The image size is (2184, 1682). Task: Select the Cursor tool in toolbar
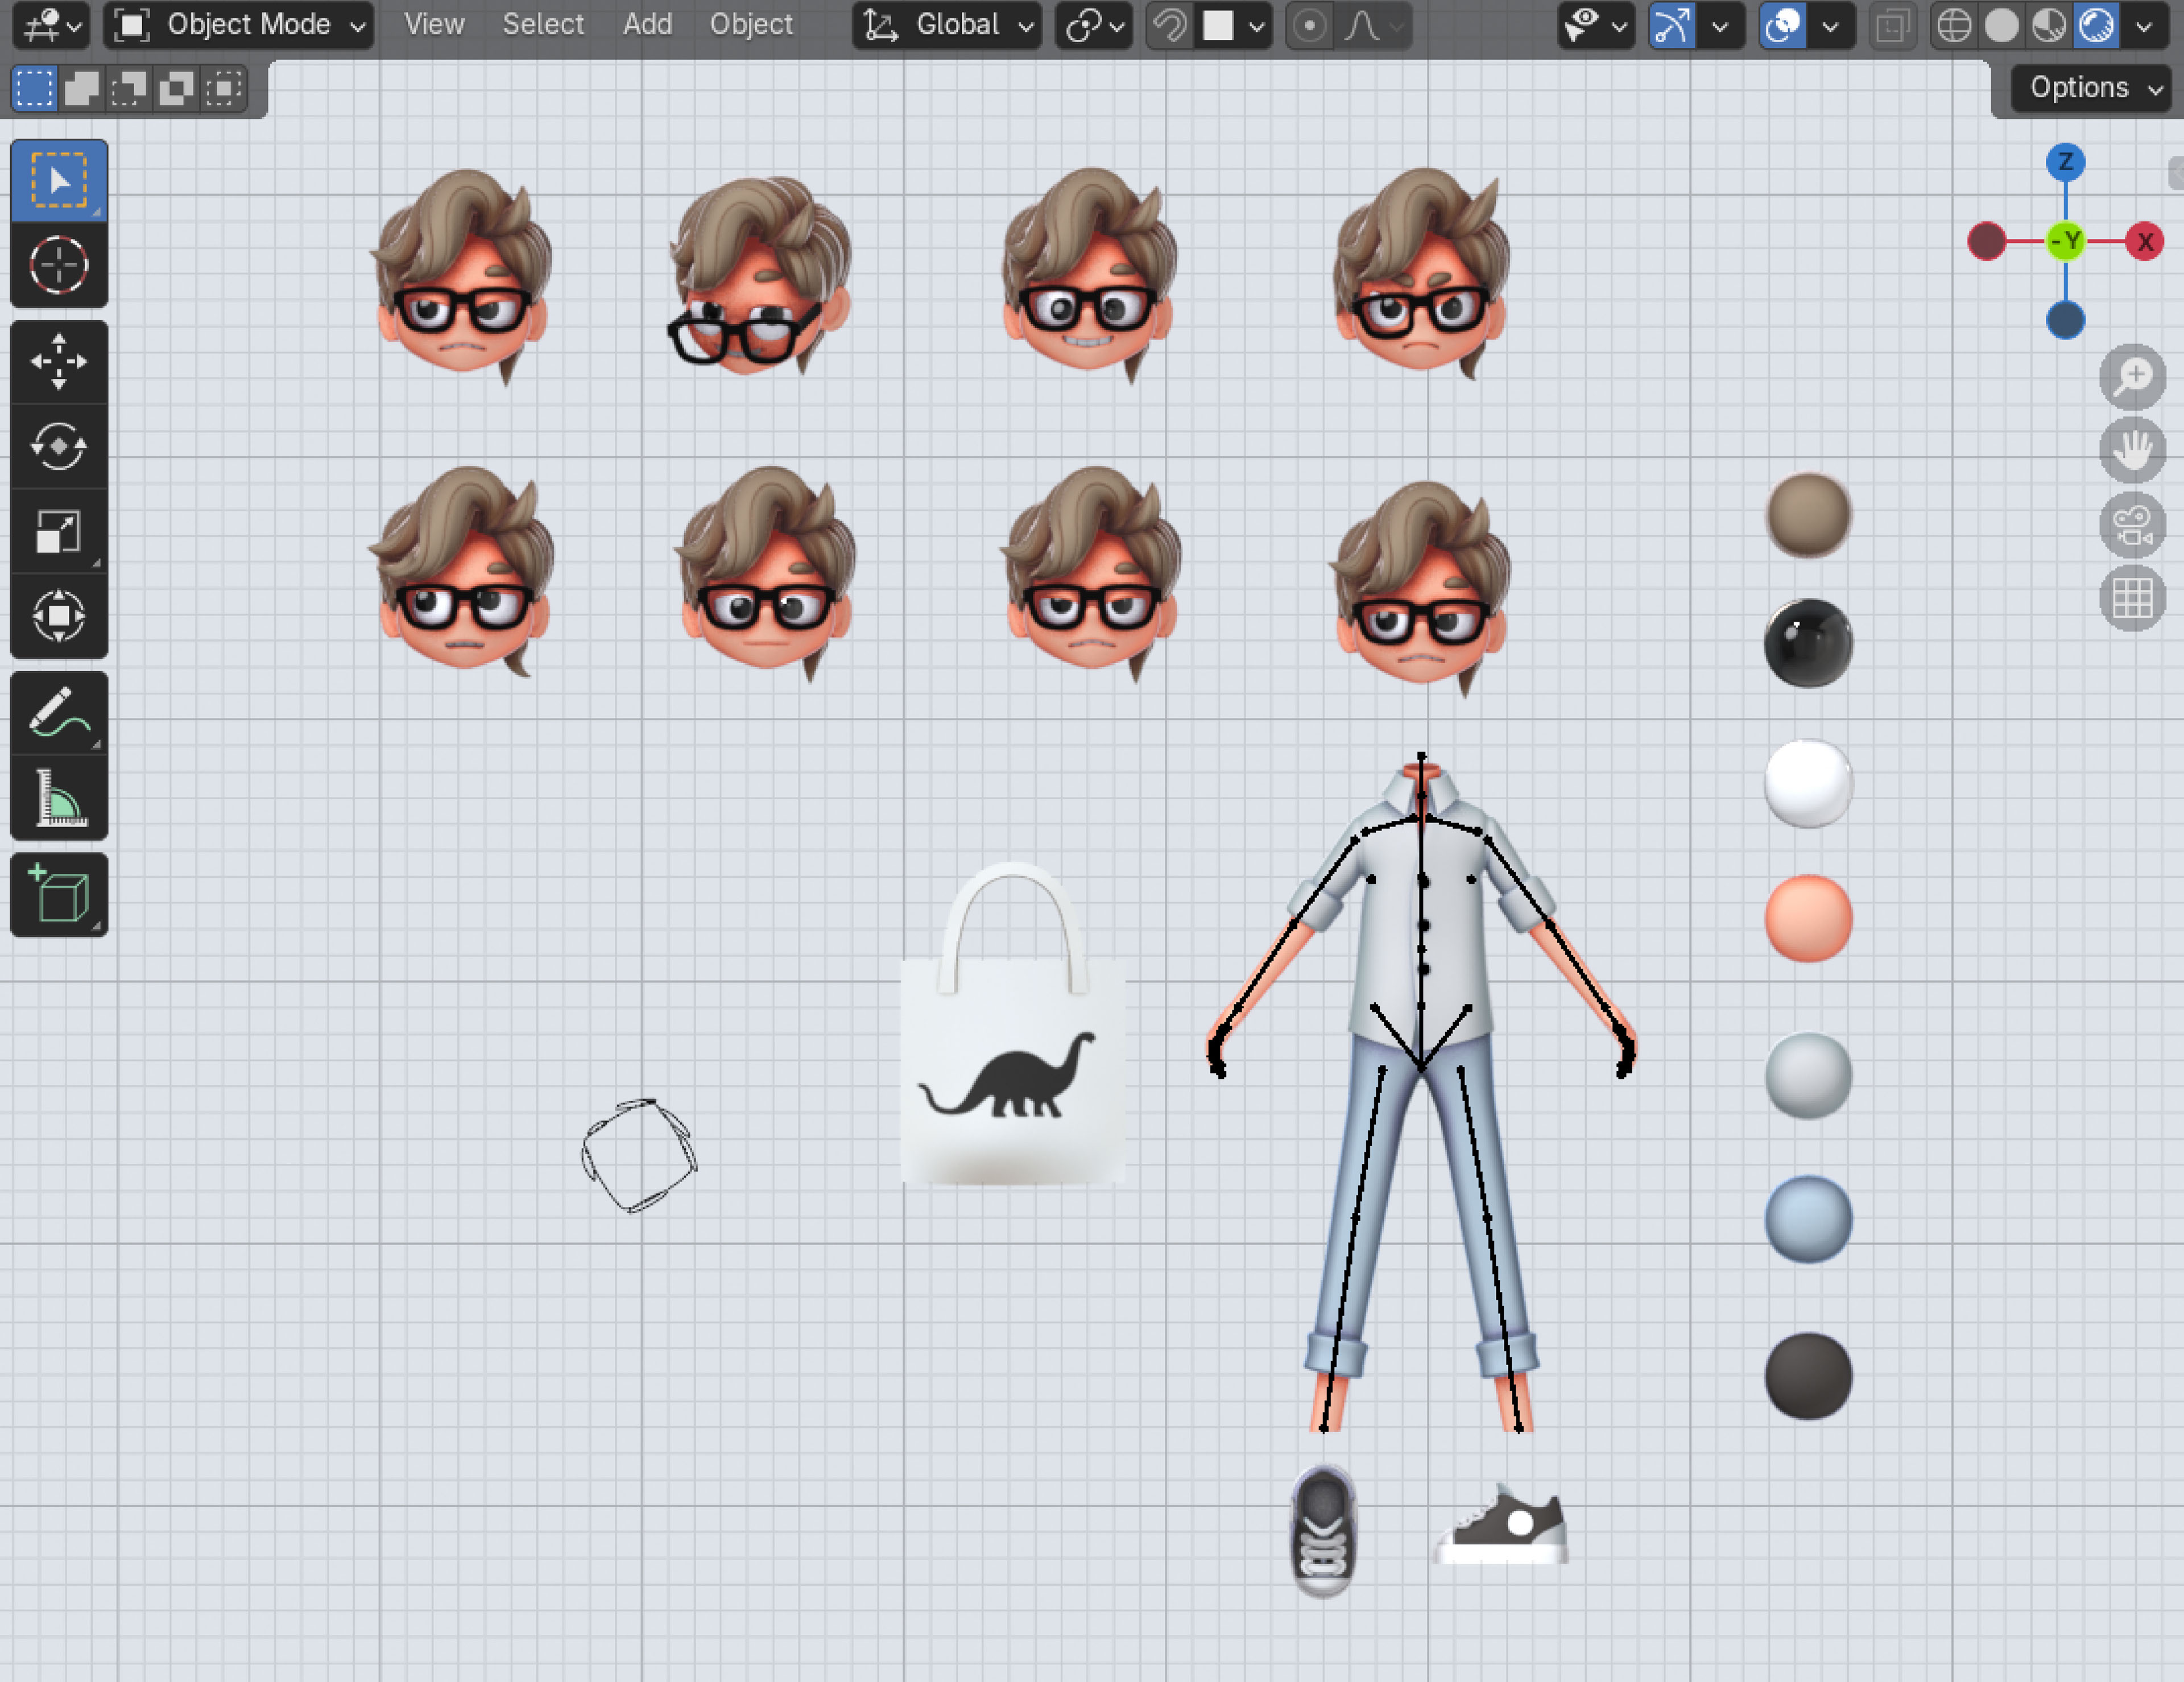pos(58,265)
